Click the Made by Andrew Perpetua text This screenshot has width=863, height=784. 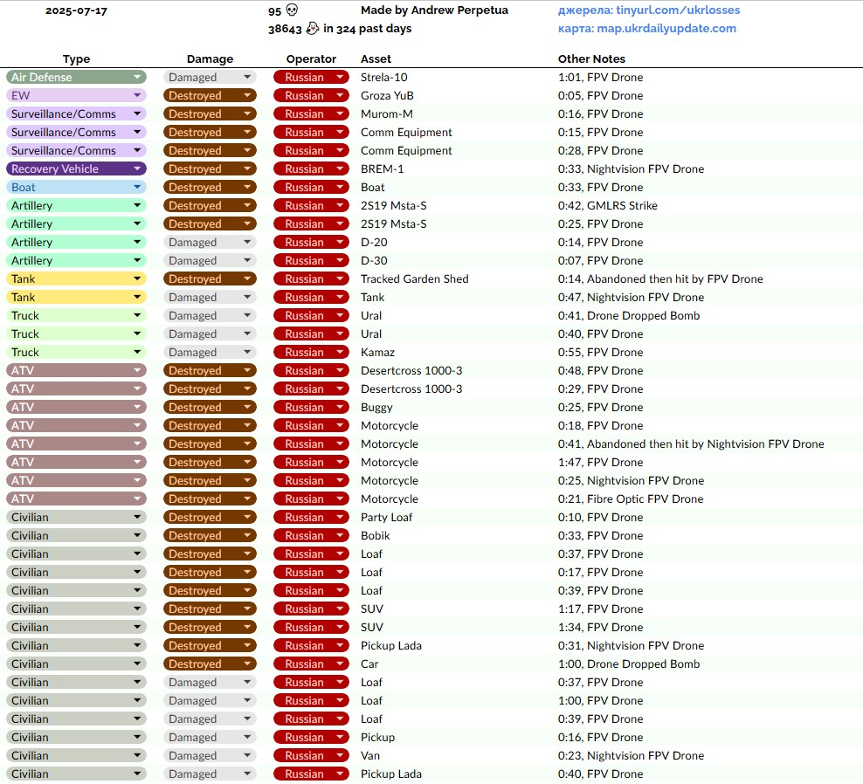[x=434, y=10]
